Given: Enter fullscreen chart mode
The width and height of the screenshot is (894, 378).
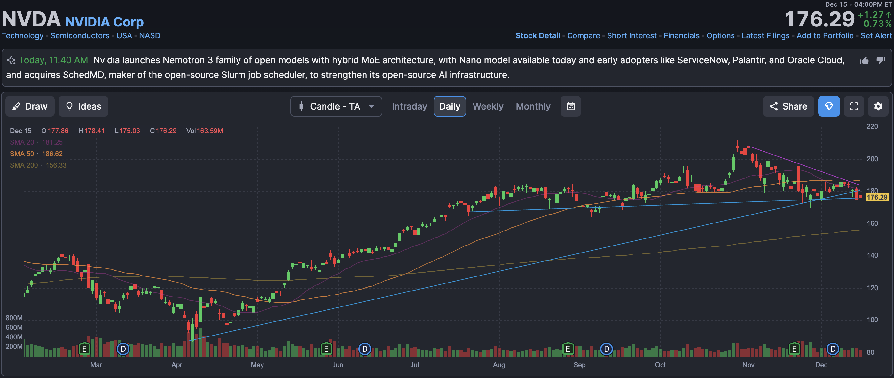Looking at the screenshot, I should pos(854,106).
